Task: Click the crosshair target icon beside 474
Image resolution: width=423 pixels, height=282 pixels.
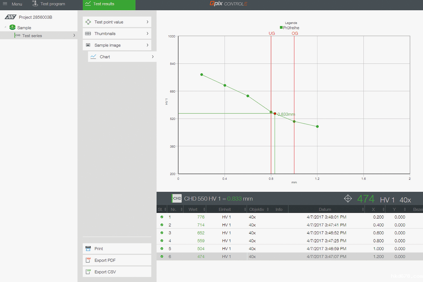Action: [348, 198]
